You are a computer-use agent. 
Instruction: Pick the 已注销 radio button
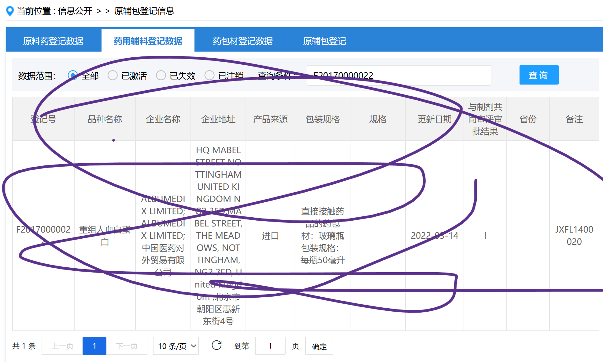pos(209,75)
